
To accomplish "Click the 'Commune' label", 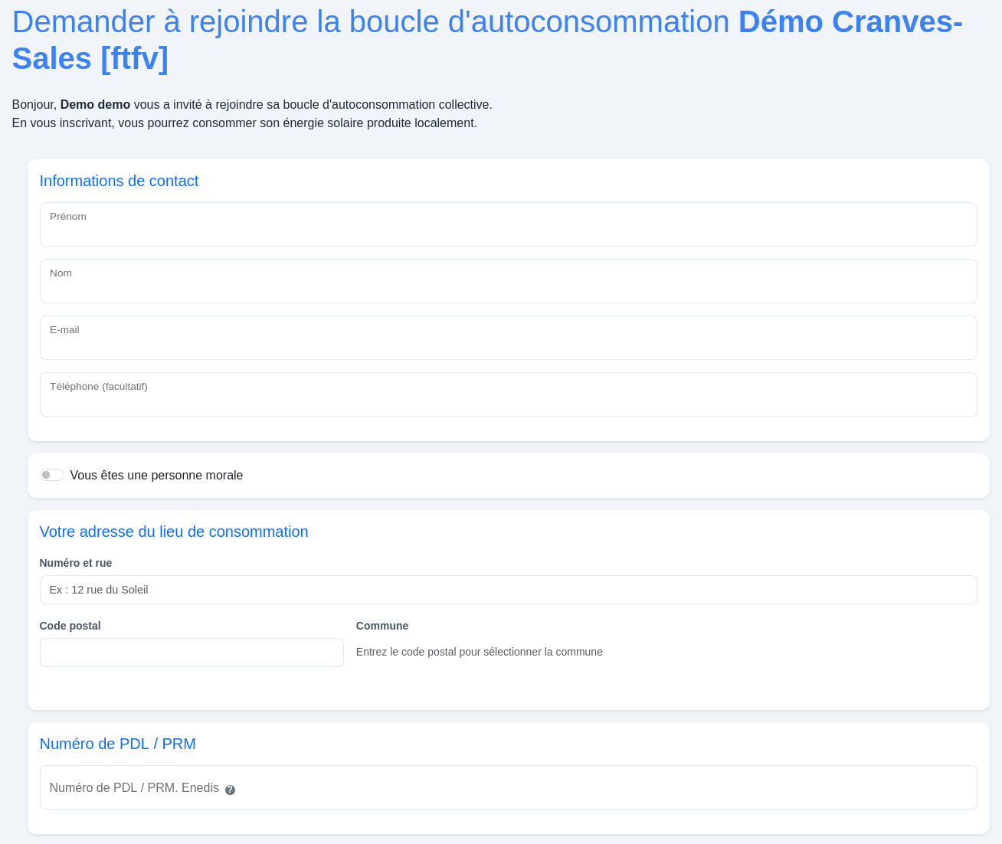I will point(382,626).
